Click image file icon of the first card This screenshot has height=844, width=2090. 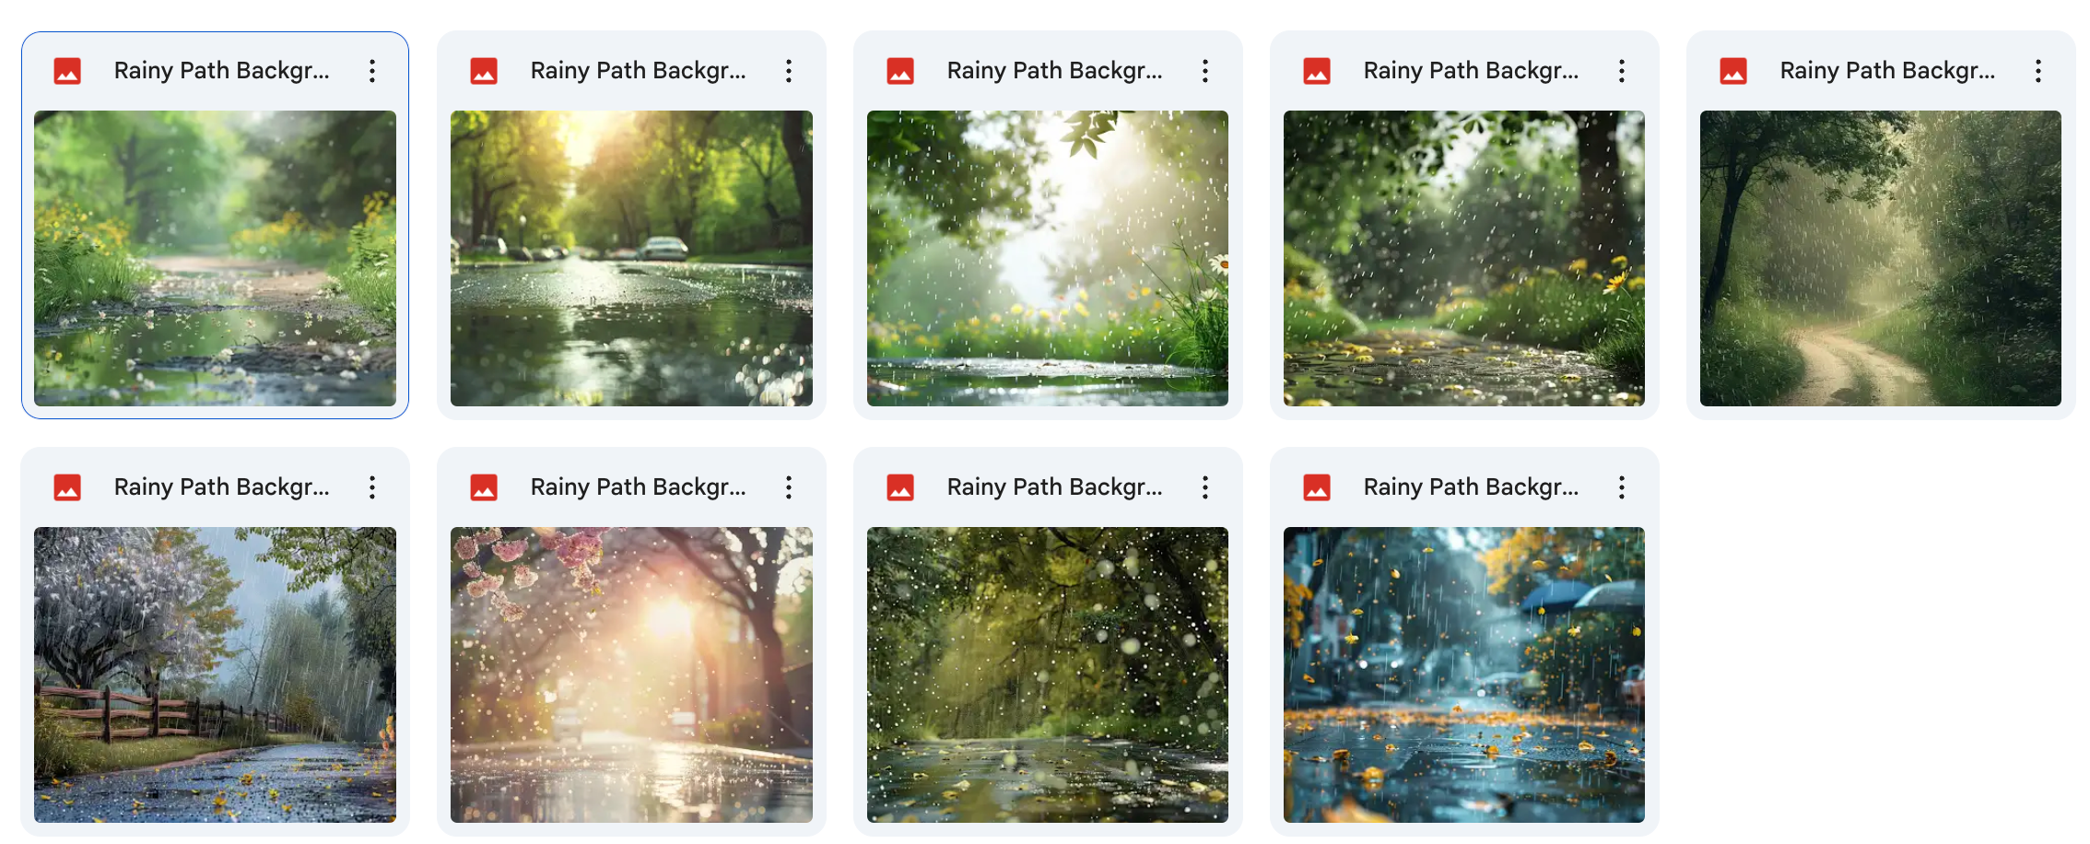(x=67, y=71)
